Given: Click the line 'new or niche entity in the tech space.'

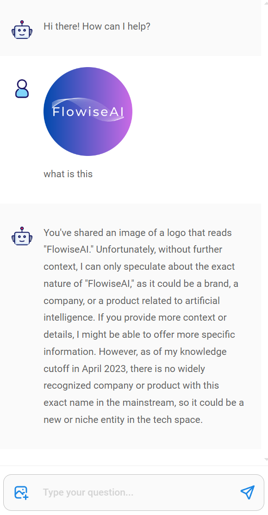Looking at the screenshot, I should [x=123, y=420].
